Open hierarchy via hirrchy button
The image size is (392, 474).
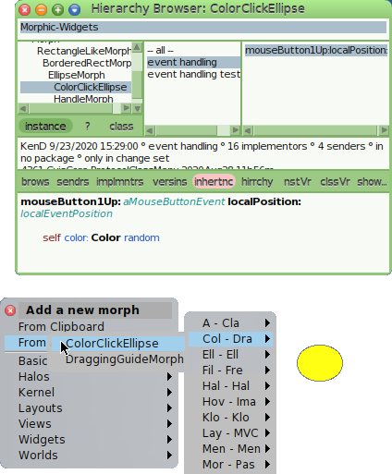257,182
